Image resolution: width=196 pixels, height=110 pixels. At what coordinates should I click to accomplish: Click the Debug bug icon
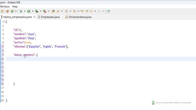point(21,11)
